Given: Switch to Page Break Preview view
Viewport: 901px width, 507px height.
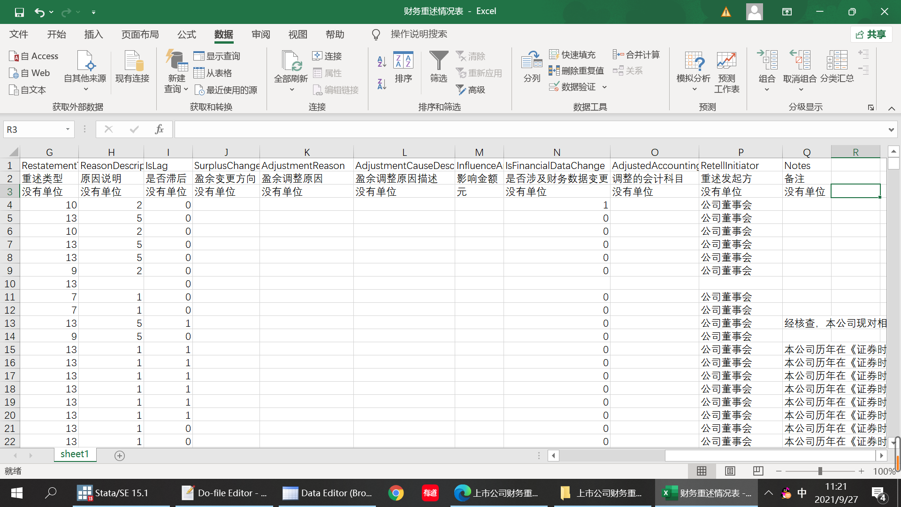Looking at the screenshot, I should coord(758,471).
